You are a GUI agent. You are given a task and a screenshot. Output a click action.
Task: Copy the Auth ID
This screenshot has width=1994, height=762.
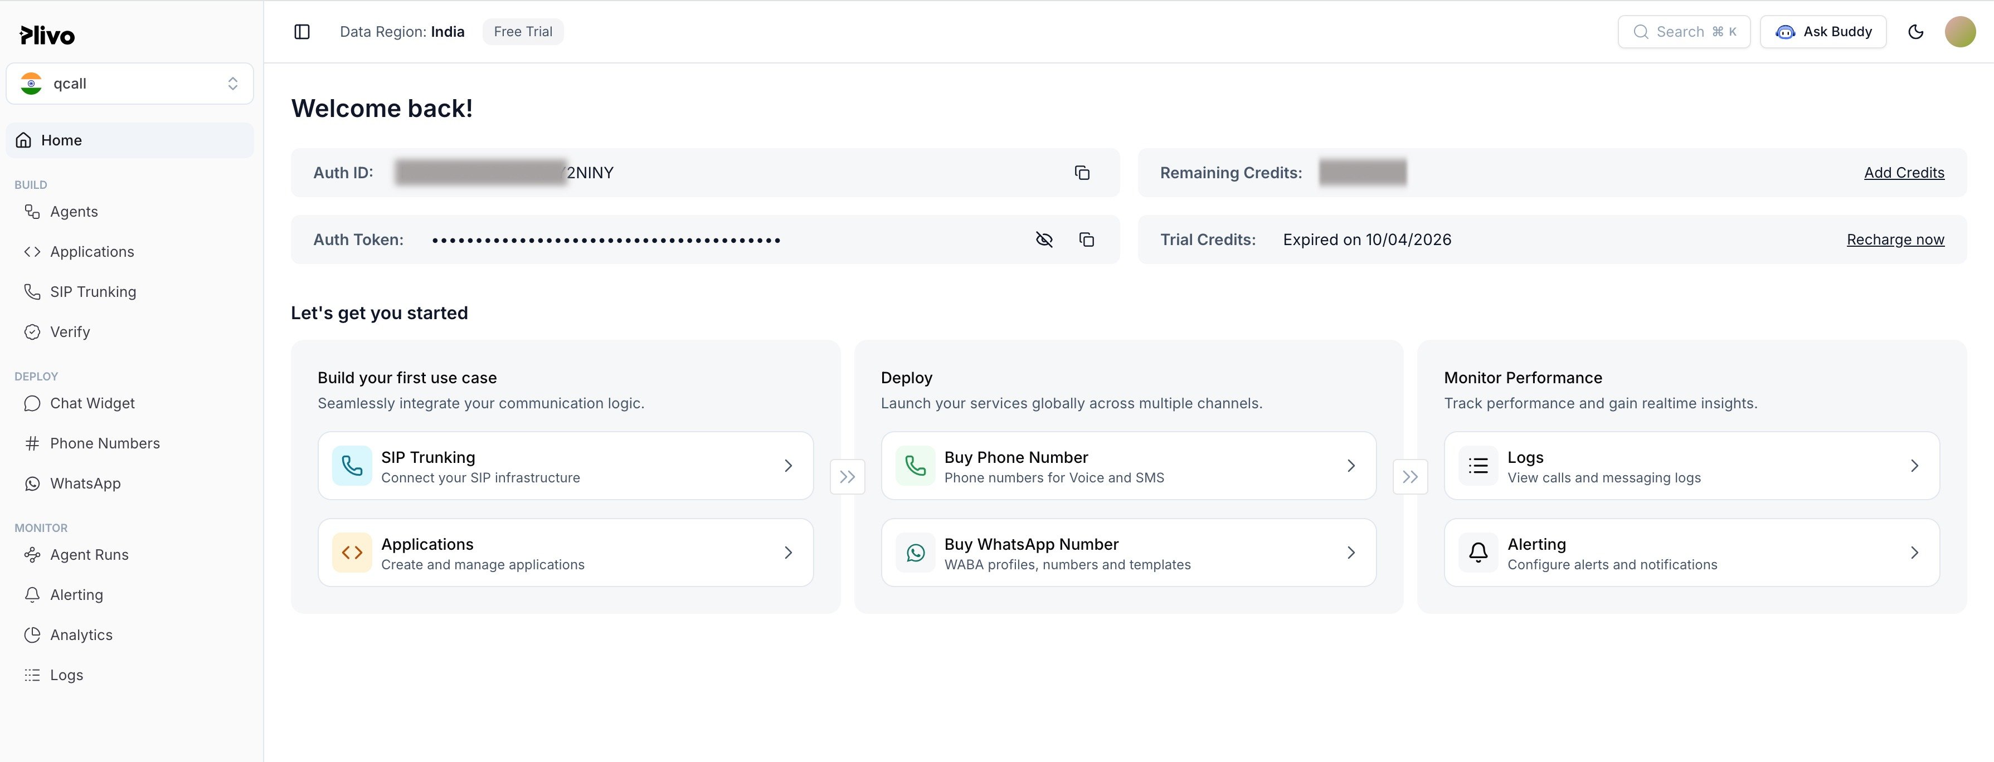click(1082, 173)
